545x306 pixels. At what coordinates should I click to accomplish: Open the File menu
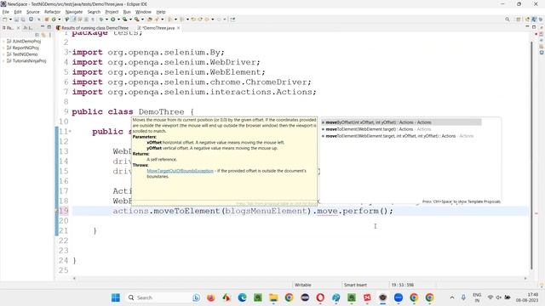click(6, 12)
